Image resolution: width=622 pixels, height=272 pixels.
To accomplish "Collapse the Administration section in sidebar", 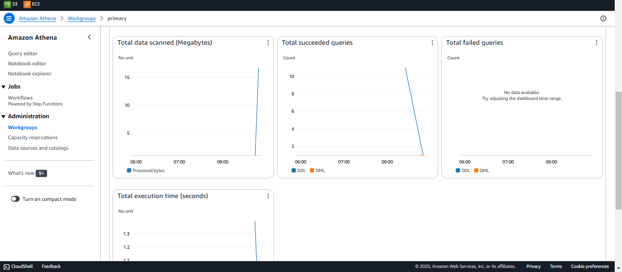I will coord(4,116).
